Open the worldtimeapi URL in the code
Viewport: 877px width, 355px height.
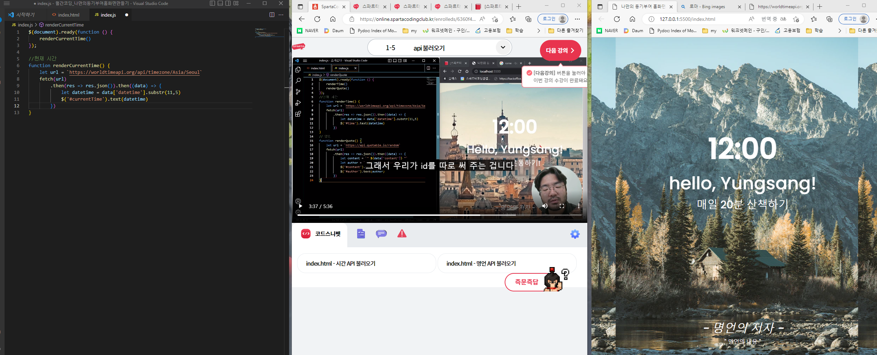tap(134, 72)
